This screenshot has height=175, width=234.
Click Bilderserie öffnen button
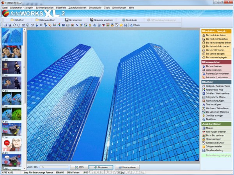(x=45, y=20)
